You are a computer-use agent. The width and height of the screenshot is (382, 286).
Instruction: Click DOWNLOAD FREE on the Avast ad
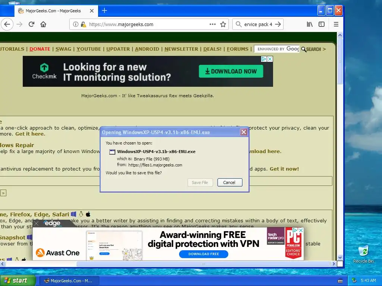click(x=204, y=254)
